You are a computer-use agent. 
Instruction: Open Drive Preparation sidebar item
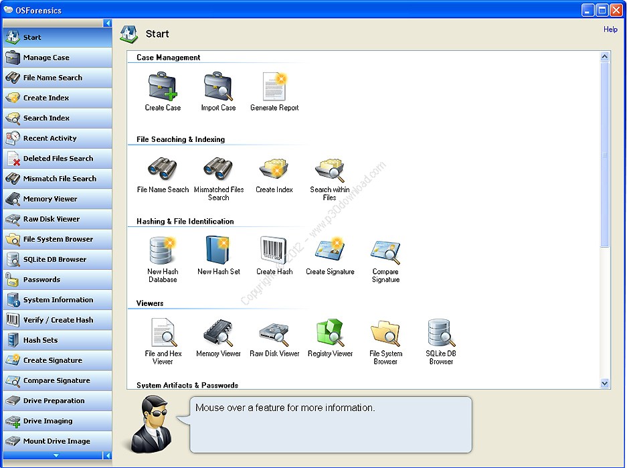point(58,401)
